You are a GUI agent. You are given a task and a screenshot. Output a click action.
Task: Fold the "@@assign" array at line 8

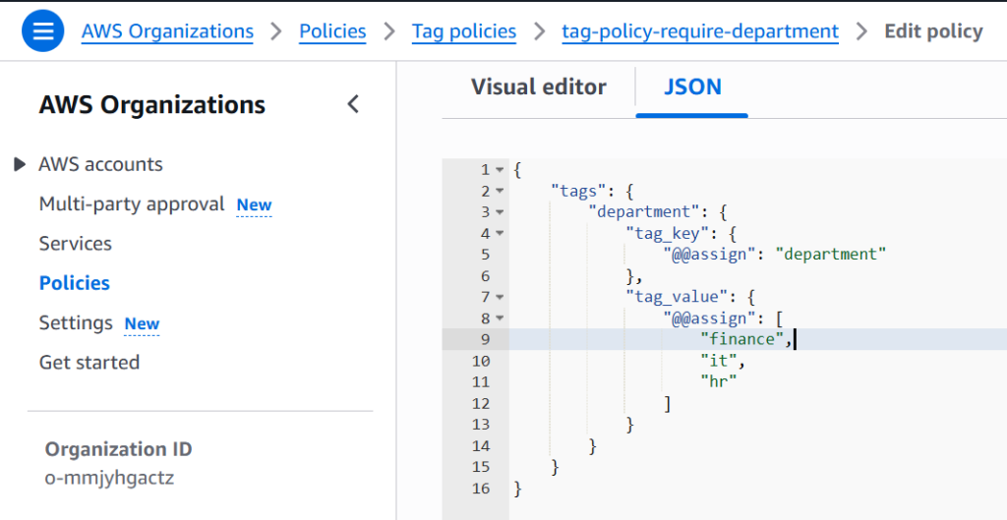pos(501,318)
